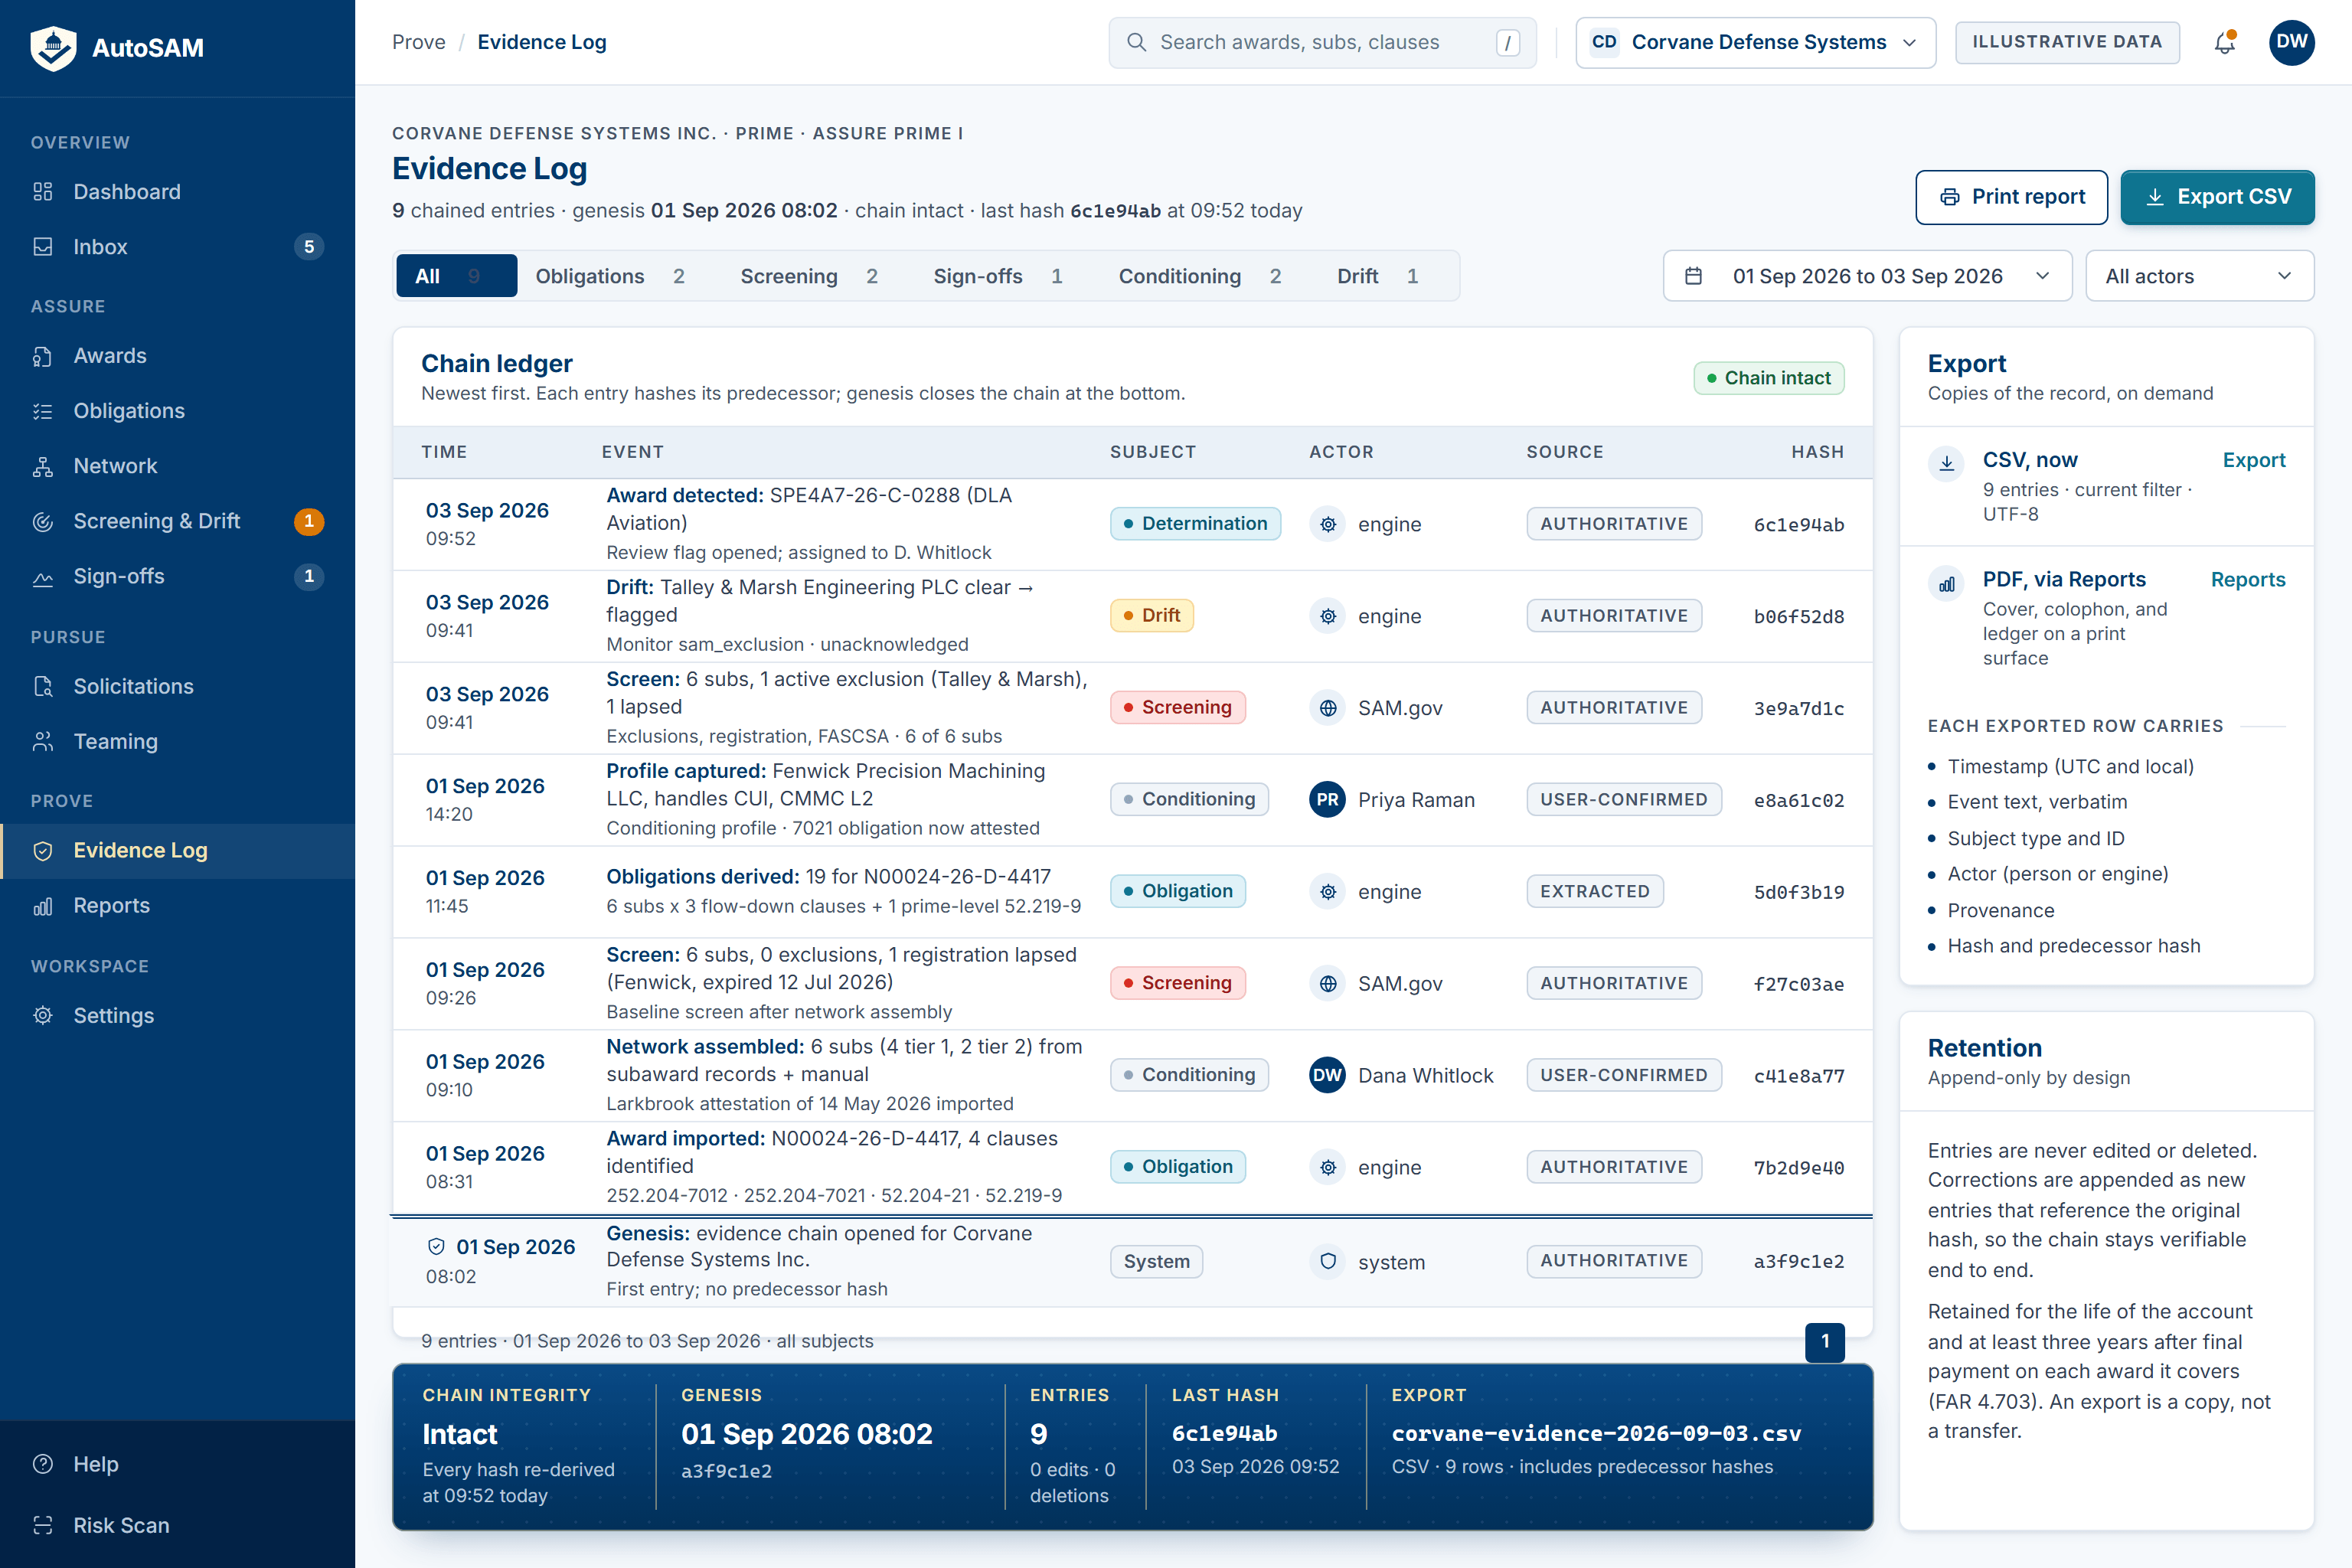The width and height of the screenshot is (2352, 1568).
Task: Click the system shield icon in the Genesis row
Action: (1327, 1261)
